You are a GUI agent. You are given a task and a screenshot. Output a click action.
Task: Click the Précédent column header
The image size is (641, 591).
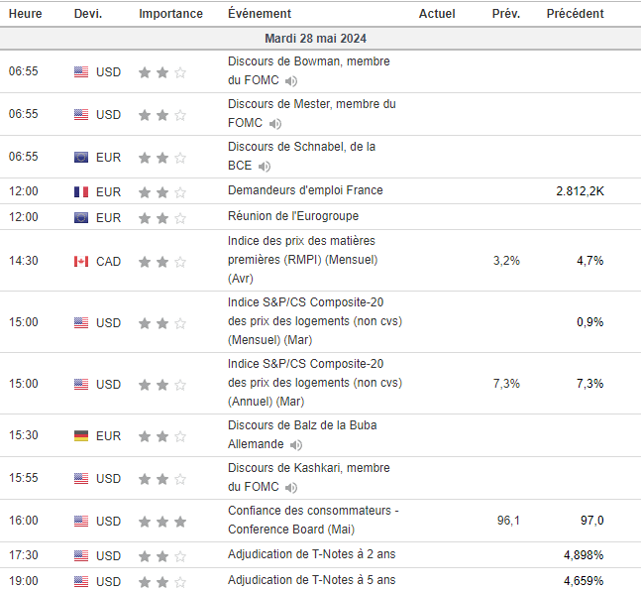tap(575, 14)
